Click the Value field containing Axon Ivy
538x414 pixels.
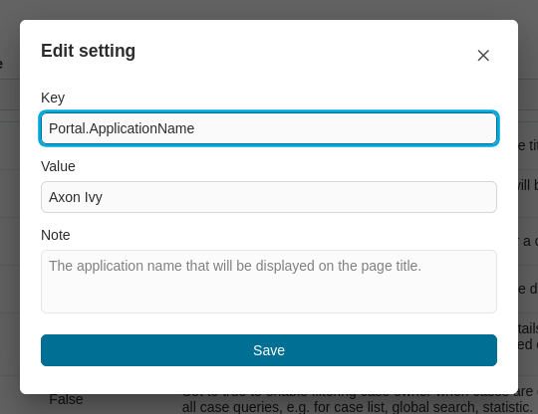point(269,197)
